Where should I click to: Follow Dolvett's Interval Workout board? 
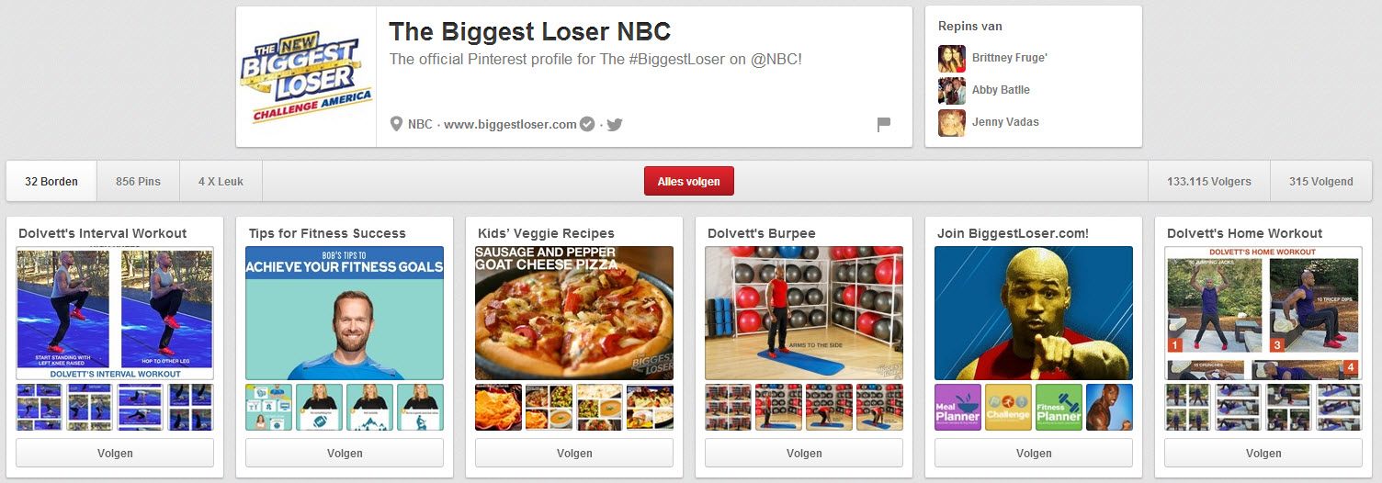tap(115, 453)
